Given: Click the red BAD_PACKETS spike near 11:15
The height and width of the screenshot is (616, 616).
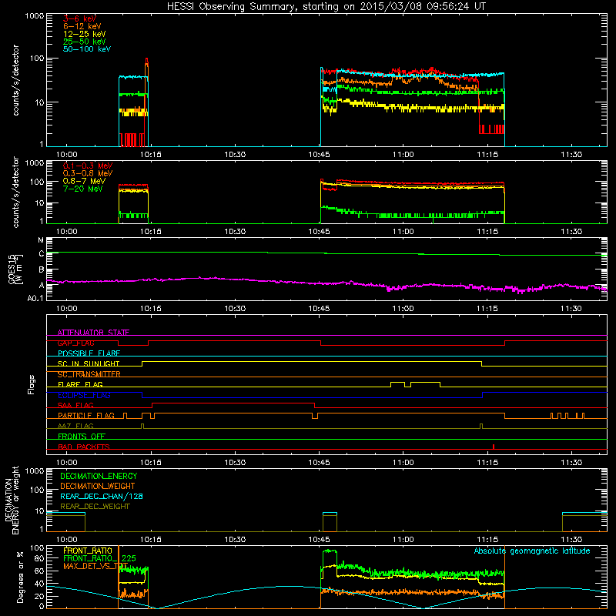Looking at the screenshot, I should point(494,447).
